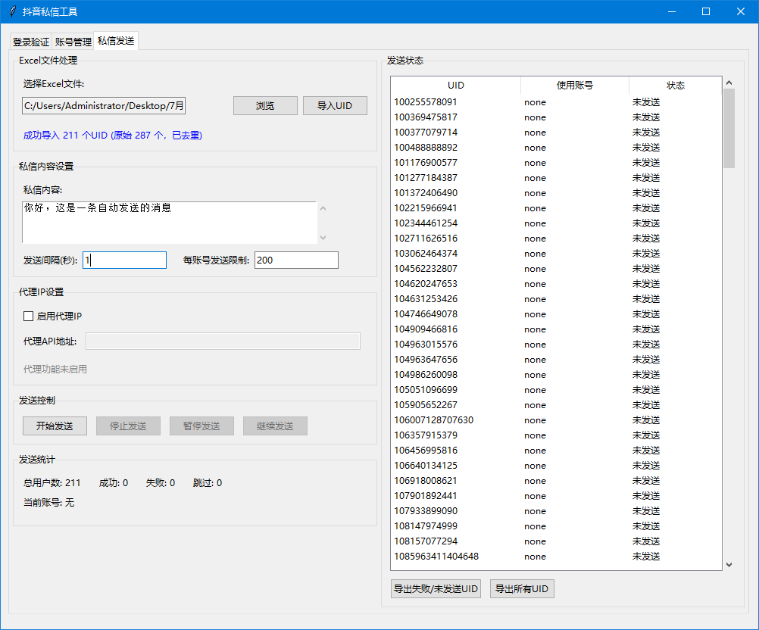Select row with UID 104986260098
This screenshot has height=630, width=759.
tap(556, 375)
